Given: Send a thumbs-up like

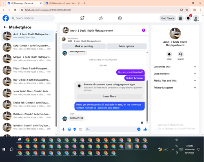Looking at the screenshot, I should pyautogui.click(x=145, y=129).
